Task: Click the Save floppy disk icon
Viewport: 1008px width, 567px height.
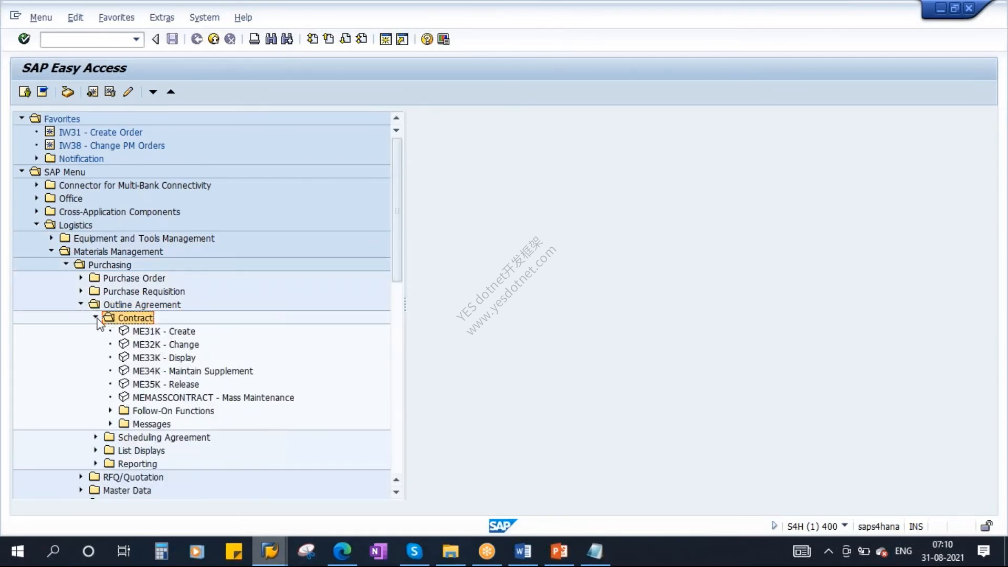Action: pos(172,39)
